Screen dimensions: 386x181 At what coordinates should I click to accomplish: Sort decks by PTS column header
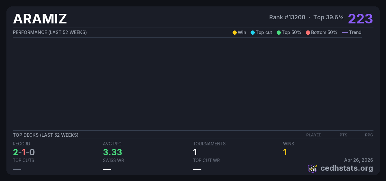[343, 135]
